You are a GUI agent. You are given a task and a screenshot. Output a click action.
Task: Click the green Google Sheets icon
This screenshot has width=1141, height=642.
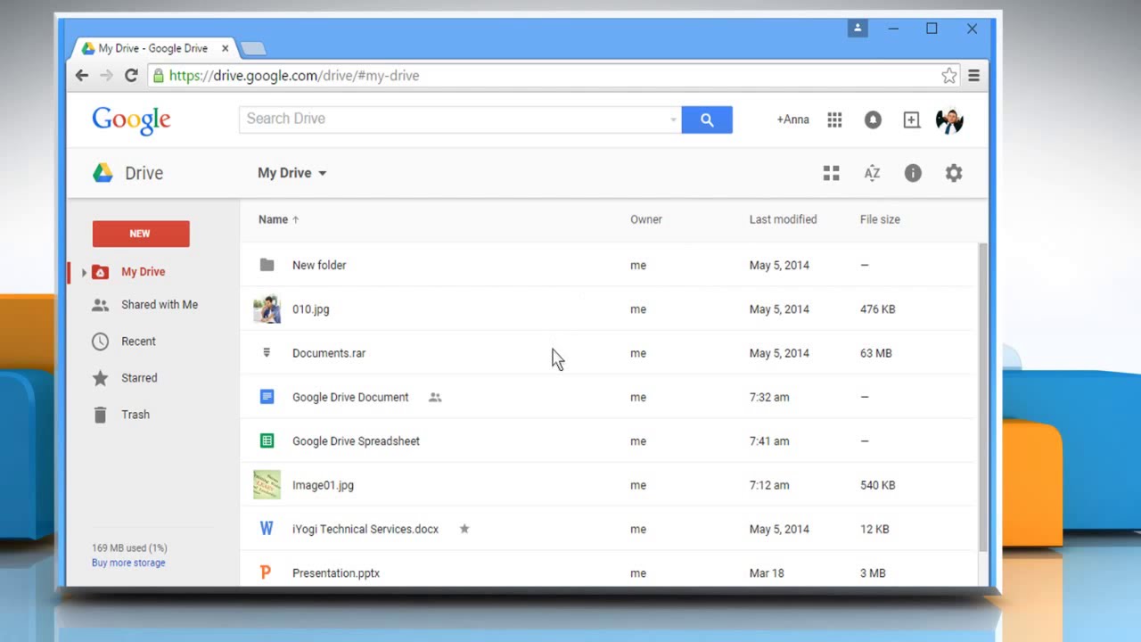click(267, 440)
